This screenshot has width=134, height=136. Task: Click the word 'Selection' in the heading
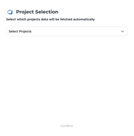47,12
